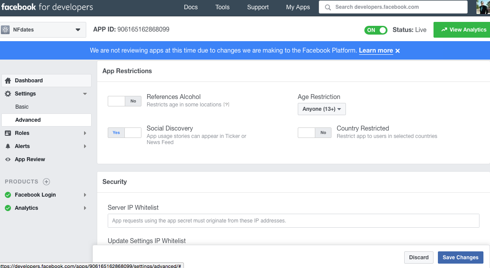This screenshot has width=490, height=268.
Task: Toggle the Country Restricted switch
Action: pyautogui.click(x=314, y=132)
